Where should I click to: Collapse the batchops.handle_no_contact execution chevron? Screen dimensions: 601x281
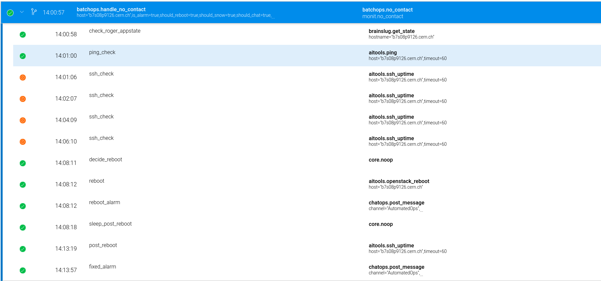[22, 12]
